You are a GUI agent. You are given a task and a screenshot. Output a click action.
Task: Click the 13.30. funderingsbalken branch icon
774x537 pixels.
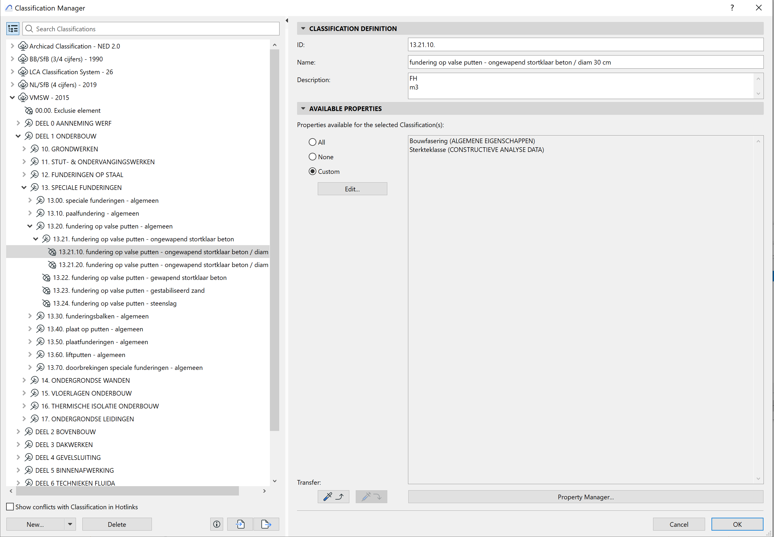[x=40, y=316]
